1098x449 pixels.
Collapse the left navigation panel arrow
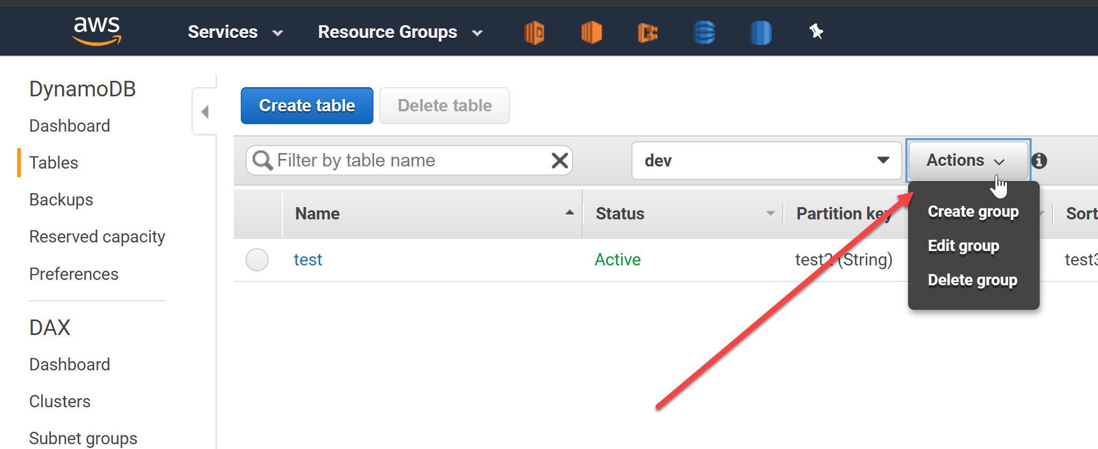205,112
